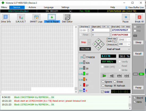Click the green play scan button
This screenshot has height=111, width=146.
tap(104, 76)
